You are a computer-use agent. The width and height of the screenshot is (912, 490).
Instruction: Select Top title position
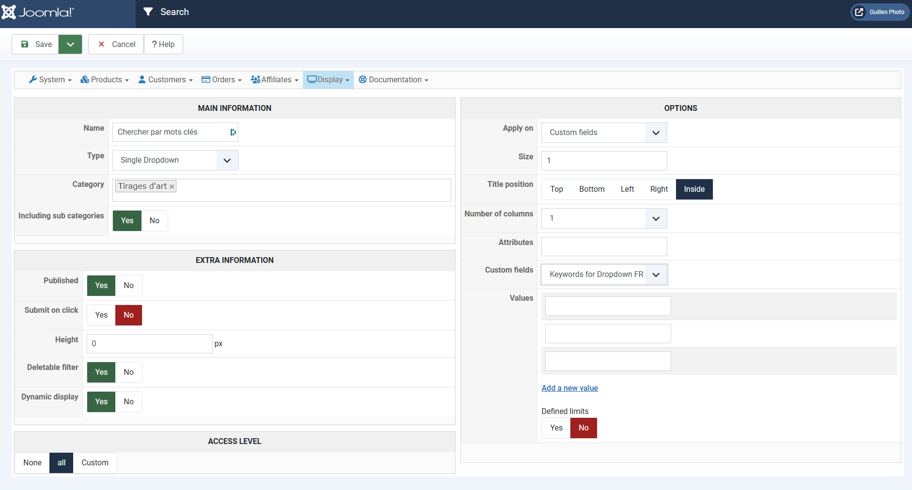(x=556, y=189)
